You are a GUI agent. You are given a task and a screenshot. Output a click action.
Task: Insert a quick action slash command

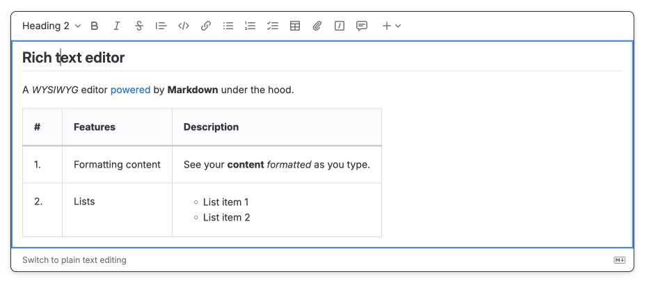pyautogui.click(x=340, y=26)
